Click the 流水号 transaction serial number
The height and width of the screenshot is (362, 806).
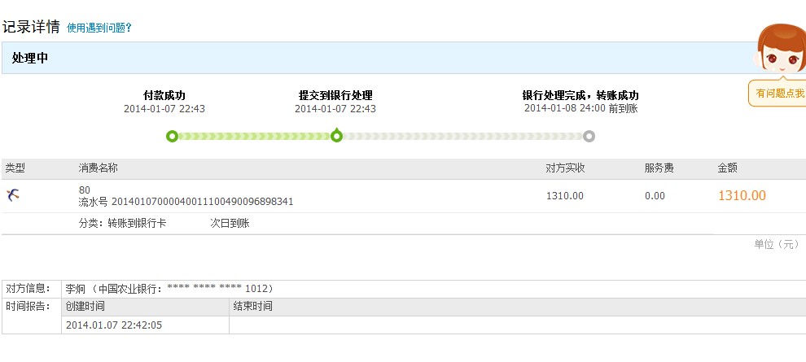coord(186,201)
